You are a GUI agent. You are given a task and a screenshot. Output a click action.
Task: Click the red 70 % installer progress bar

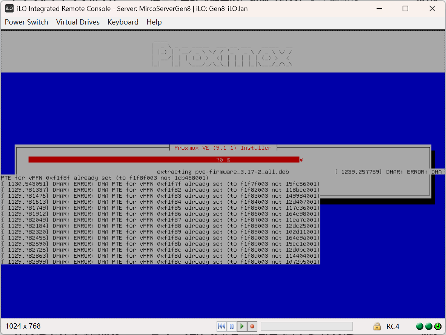(164, 160)
